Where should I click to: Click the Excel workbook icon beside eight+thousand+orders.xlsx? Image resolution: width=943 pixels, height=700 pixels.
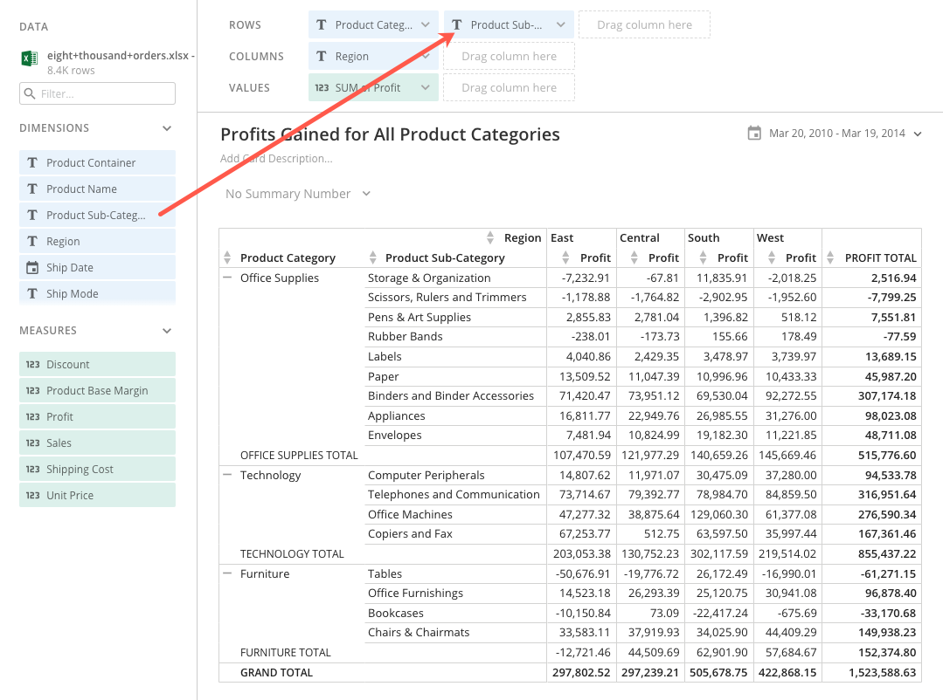click(28, 56)
